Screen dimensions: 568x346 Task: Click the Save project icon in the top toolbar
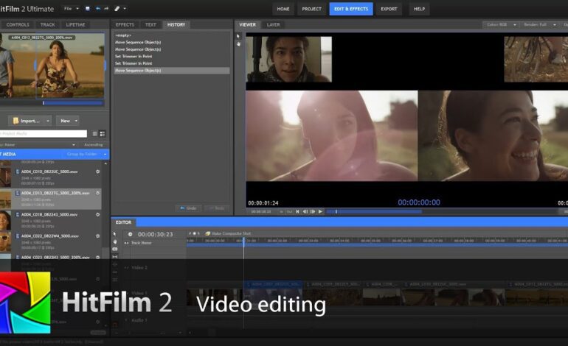(x=88, y=9)
